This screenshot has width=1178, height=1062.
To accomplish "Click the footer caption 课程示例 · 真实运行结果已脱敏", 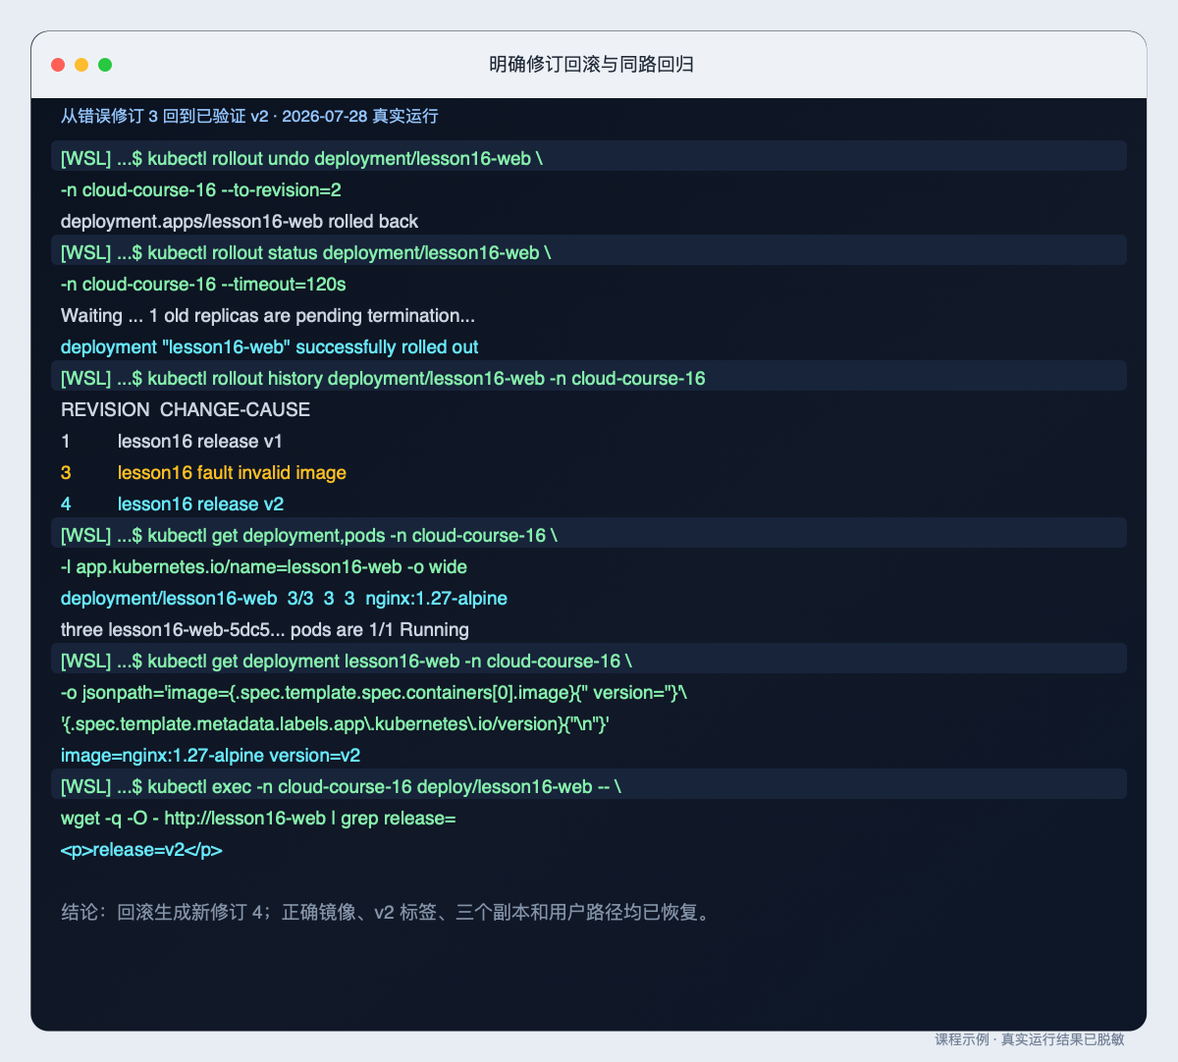I will point(1030,1039).
